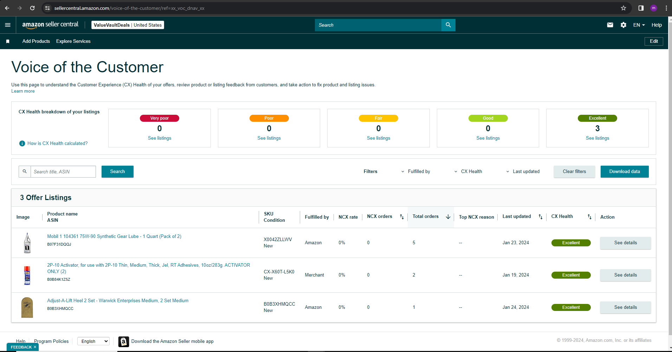Viewport: 672px width, 352px height.
Task: Open the settings gear icon
Action: pyautogui.click(x=623, y=25)
